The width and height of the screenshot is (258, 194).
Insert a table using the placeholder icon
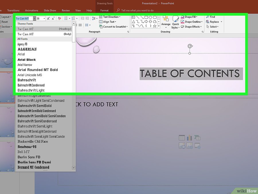click(182, 138)
